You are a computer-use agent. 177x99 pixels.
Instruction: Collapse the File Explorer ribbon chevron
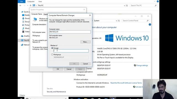click(155, 1)
